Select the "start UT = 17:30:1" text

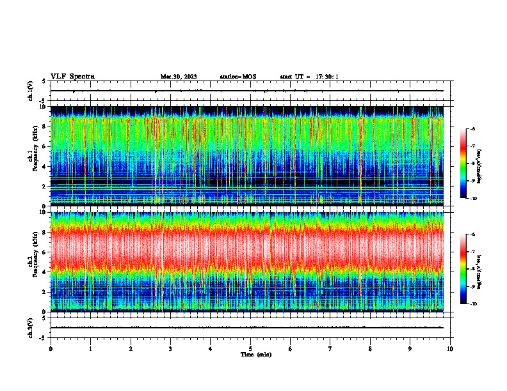click(309, 77)
